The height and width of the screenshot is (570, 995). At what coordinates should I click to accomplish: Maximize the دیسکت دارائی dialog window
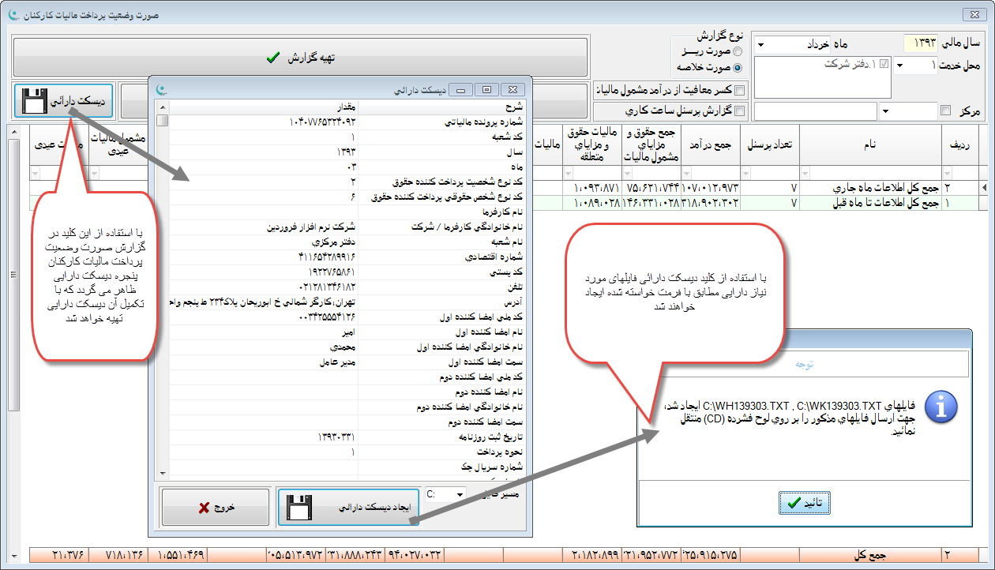(486, 90)
